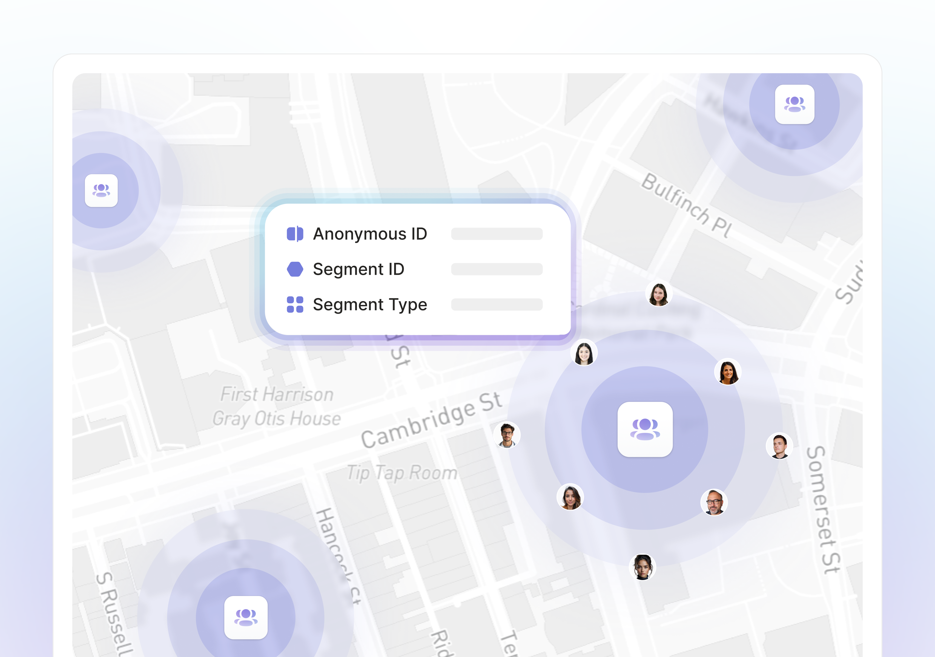Screen dimensions: 935x657
Task: Click the man avatar beside Cambridge St label
Action: pos(507,435)
